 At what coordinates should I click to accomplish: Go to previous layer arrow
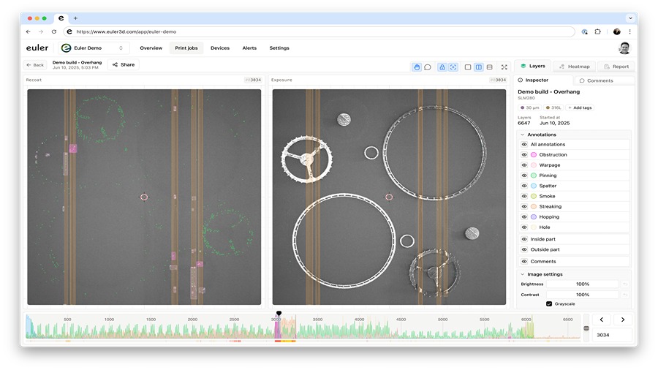(x=601, y=320)
